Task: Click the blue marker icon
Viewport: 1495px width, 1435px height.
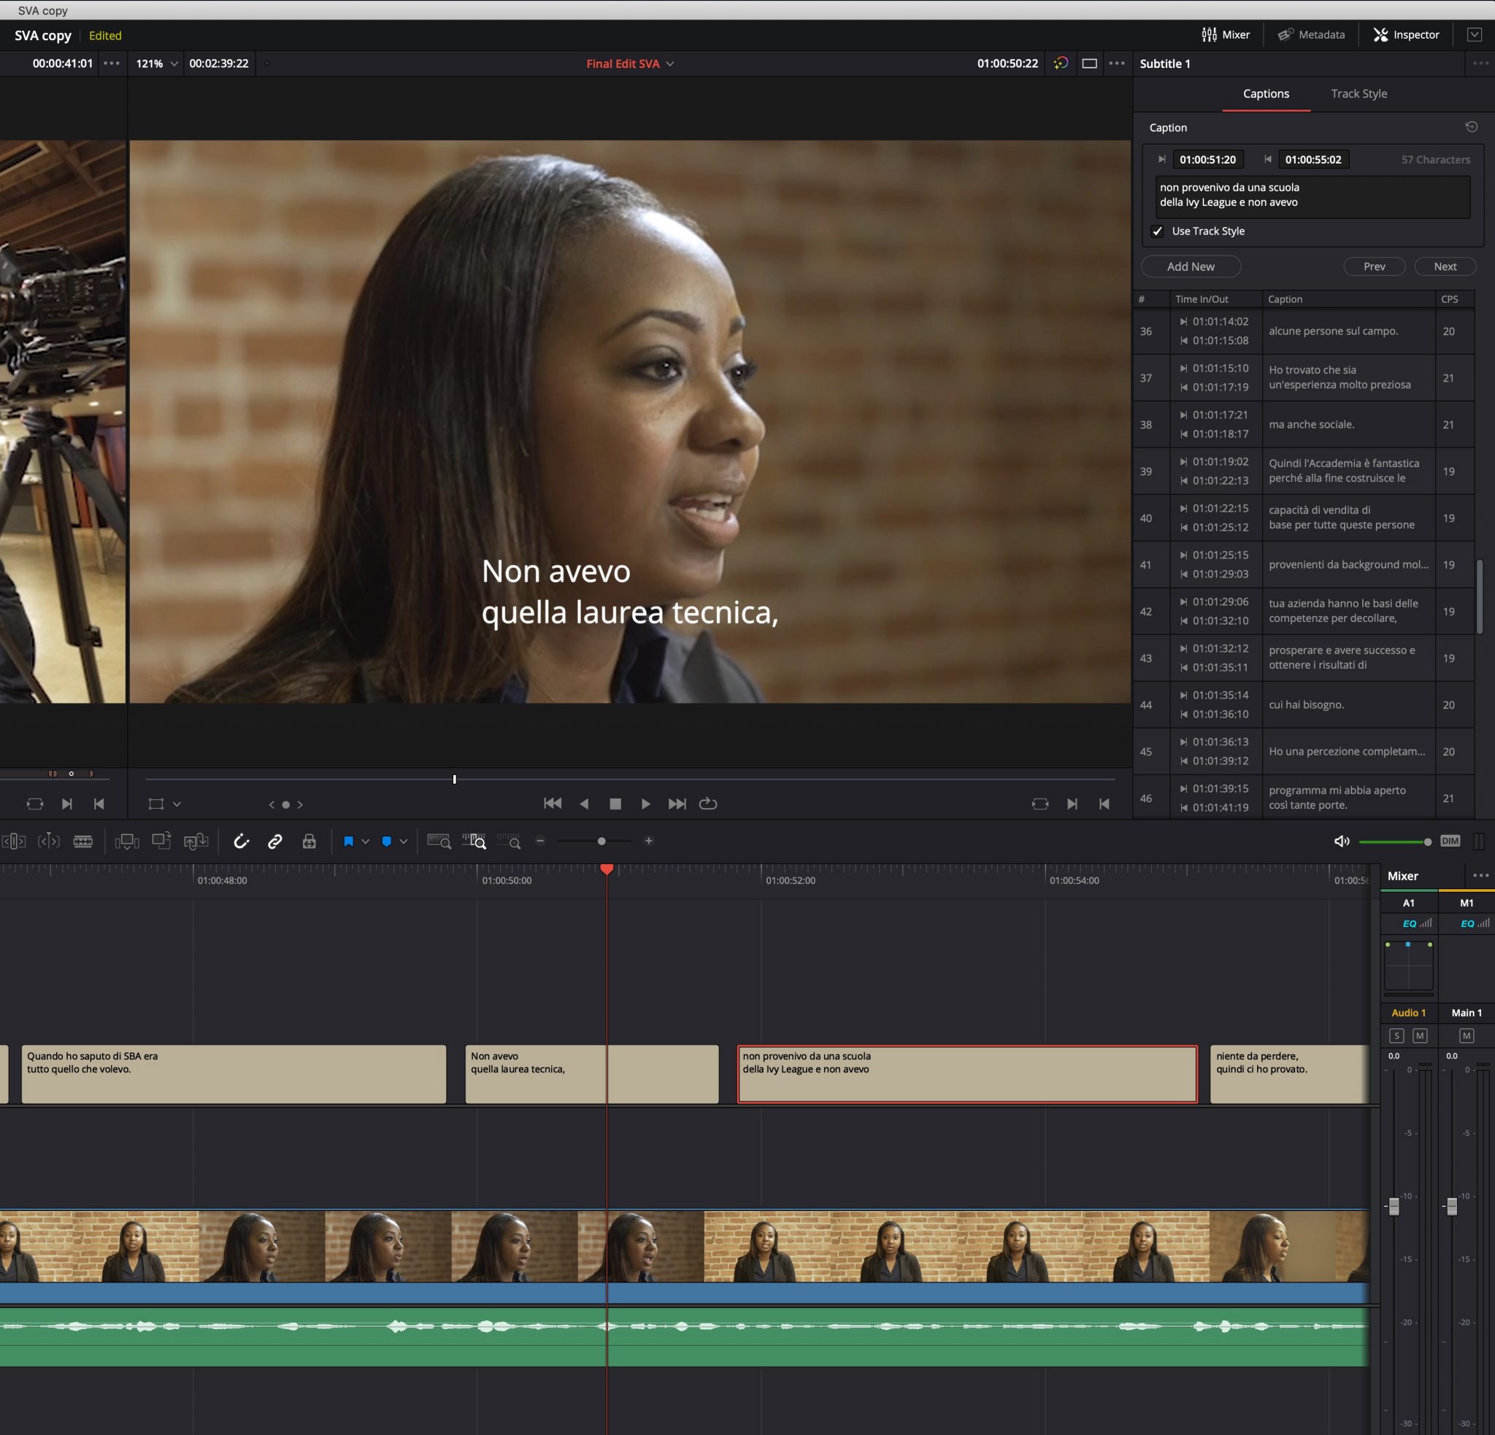Action: (x=387, y=841)
